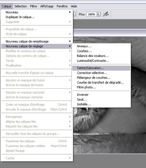Open the Sélection menu
The width and height of the screenshot is (146, 168).
click(x=21, y=6)
